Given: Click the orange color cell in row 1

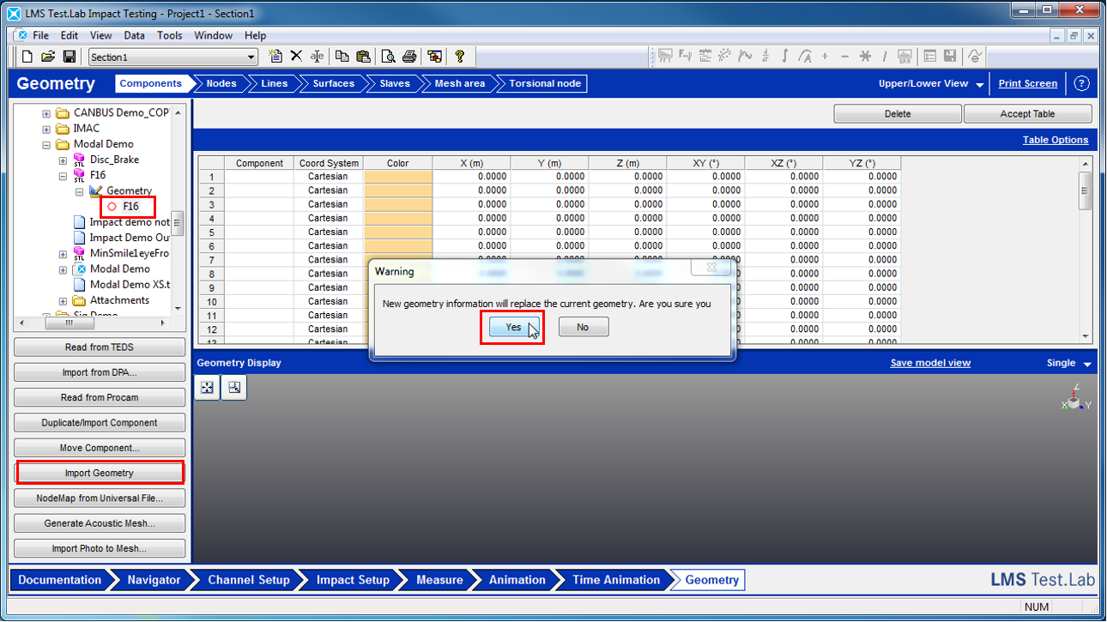Looking at the screenshot, I should click(398, 177).
